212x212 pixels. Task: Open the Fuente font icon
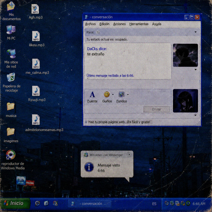point(92,94)
